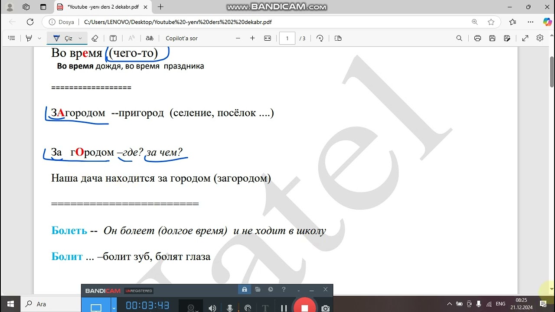Save the PDF file
Screen dimensions: 555x312
[x=492, y=38]
